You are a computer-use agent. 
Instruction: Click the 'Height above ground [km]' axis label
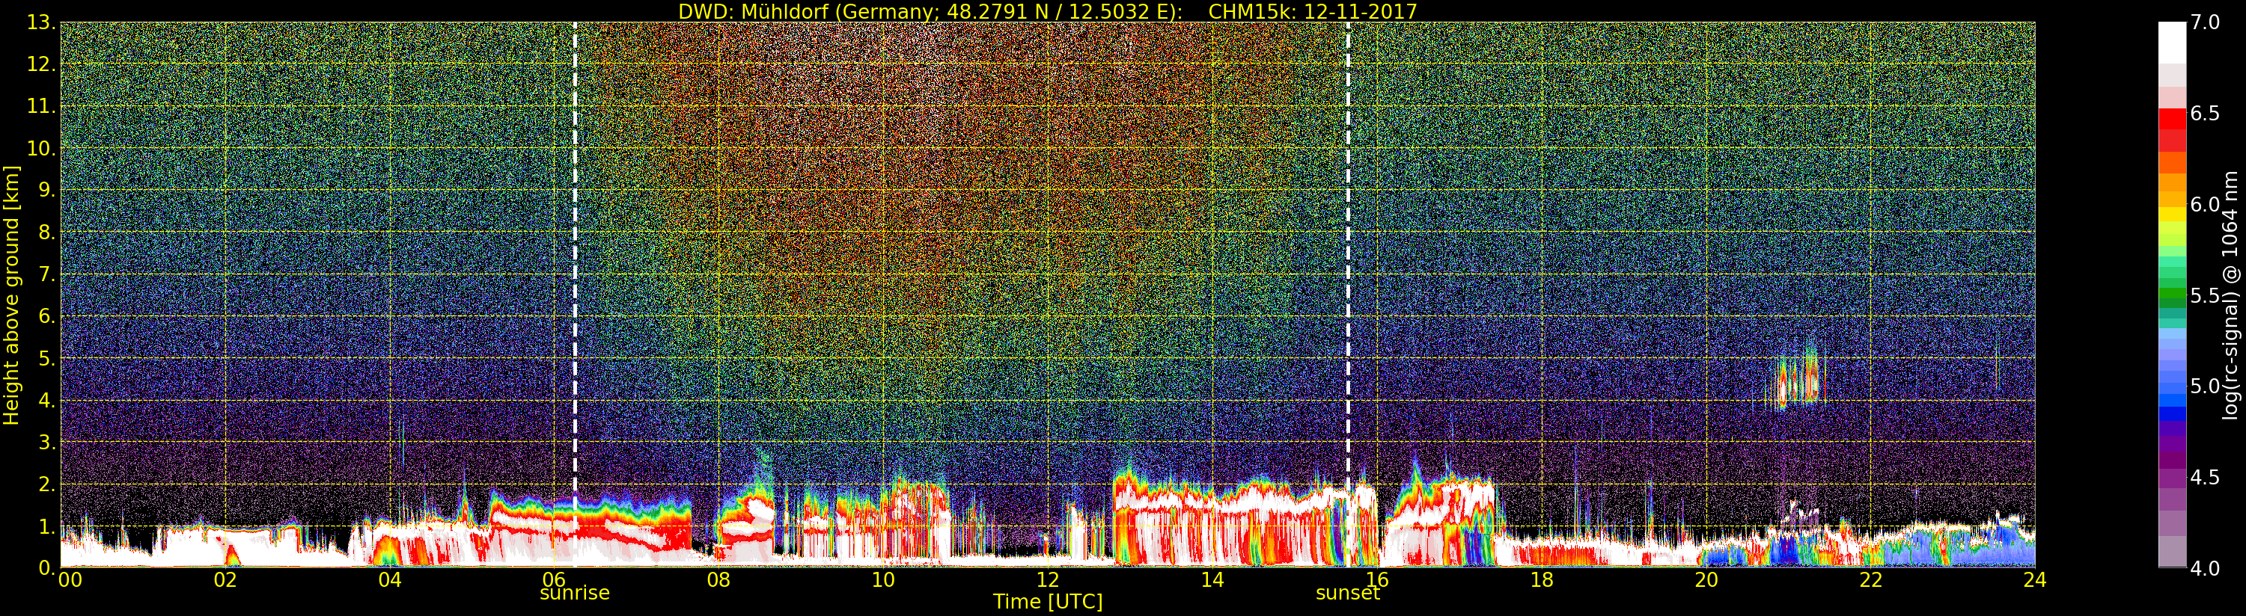click(x=11, y=295)
